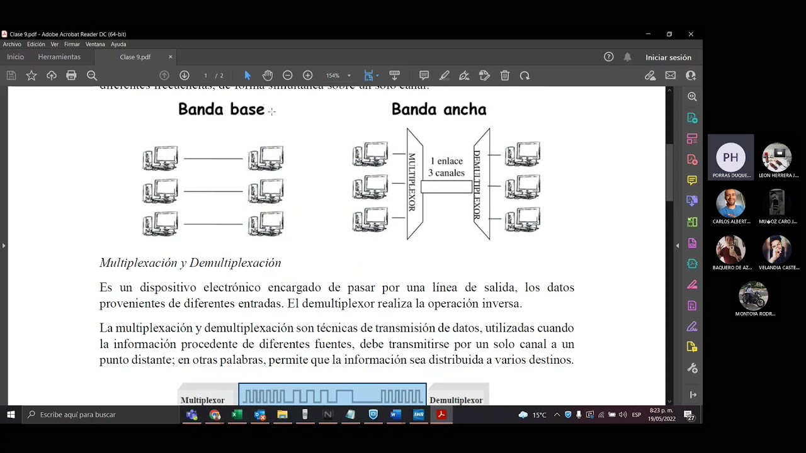This screenshot has width=806, height=453.
Task: Collapse the right tools pane arrow
Action: 678,245
